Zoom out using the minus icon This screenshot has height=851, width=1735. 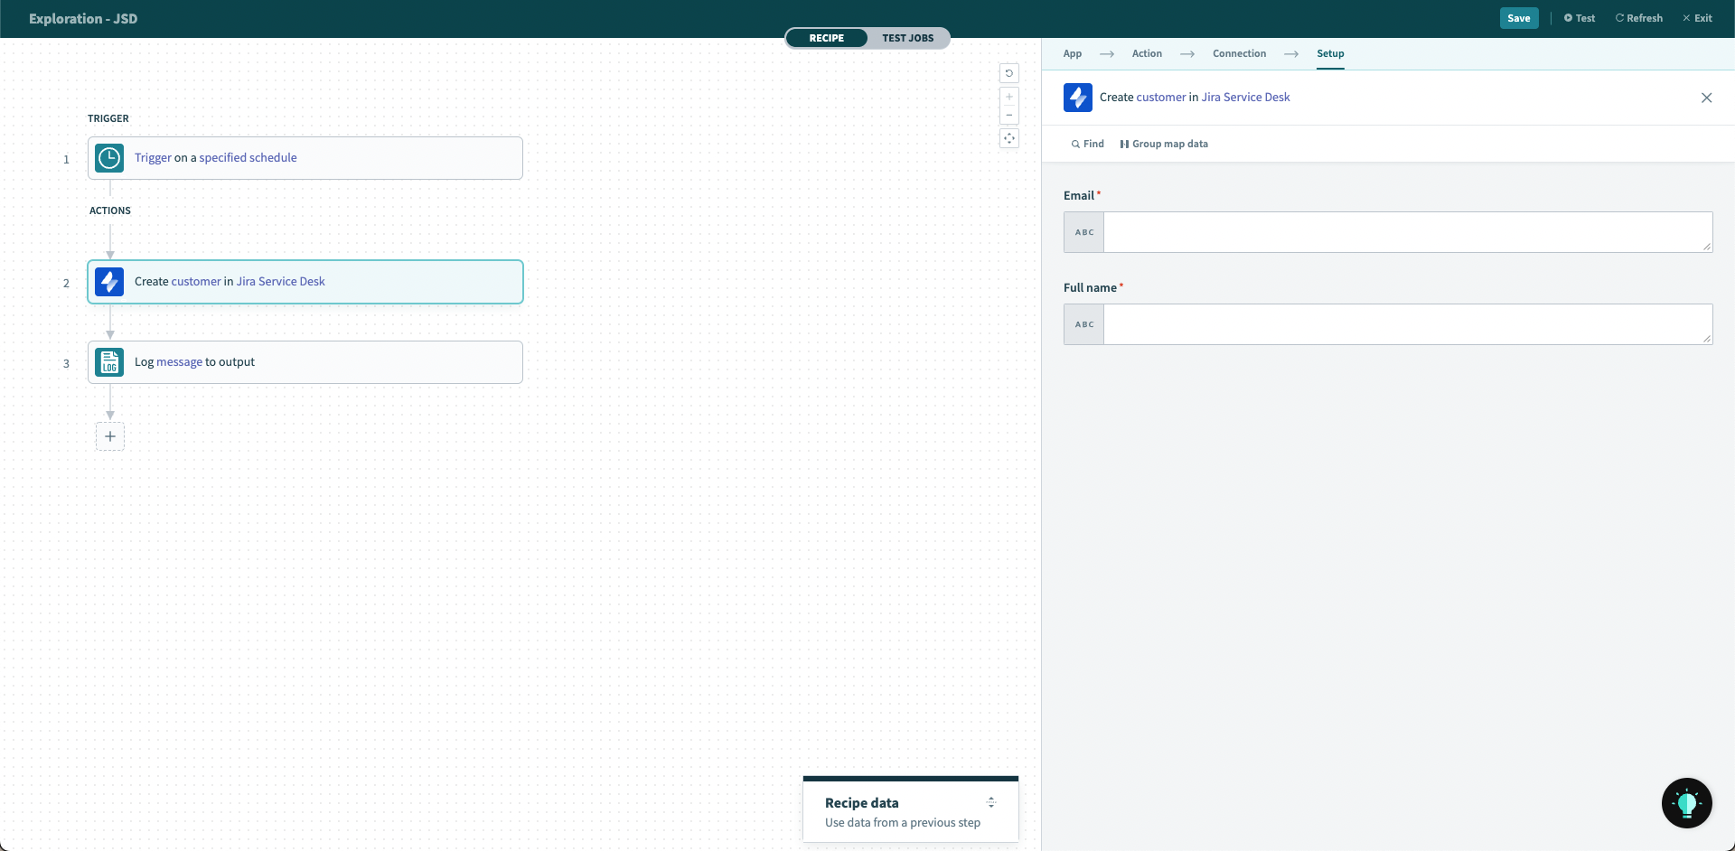pos(1009,115)
